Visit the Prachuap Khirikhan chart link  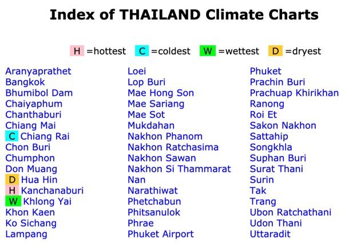tap(294, 93)
